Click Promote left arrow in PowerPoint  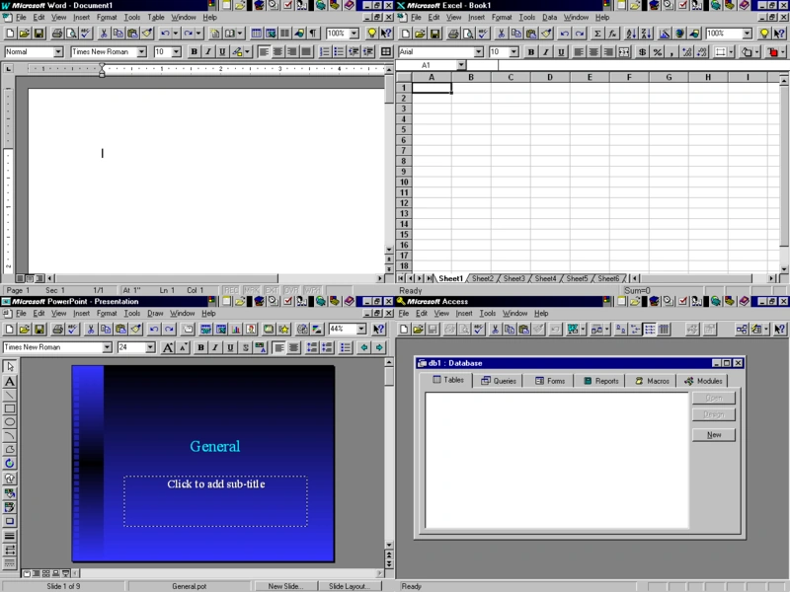363,347
